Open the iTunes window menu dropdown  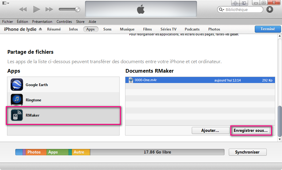point(6,3)
